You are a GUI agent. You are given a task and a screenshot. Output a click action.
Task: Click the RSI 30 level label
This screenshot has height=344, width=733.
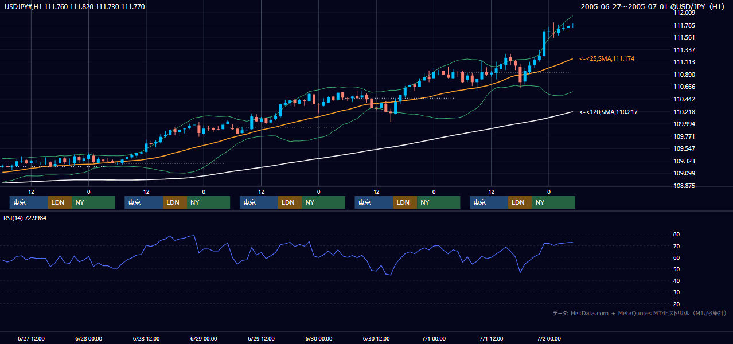tap(677, 292)
